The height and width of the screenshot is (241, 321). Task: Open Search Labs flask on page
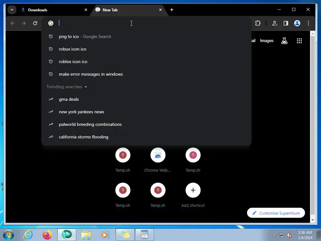284,41
